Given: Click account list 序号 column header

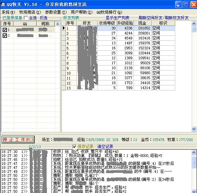Looking at the screenshot, I should click(x=7, y=24).
